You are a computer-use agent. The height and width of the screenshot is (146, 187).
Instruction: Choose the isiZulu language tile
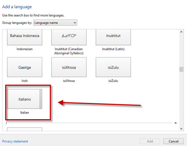click(113, 67)
